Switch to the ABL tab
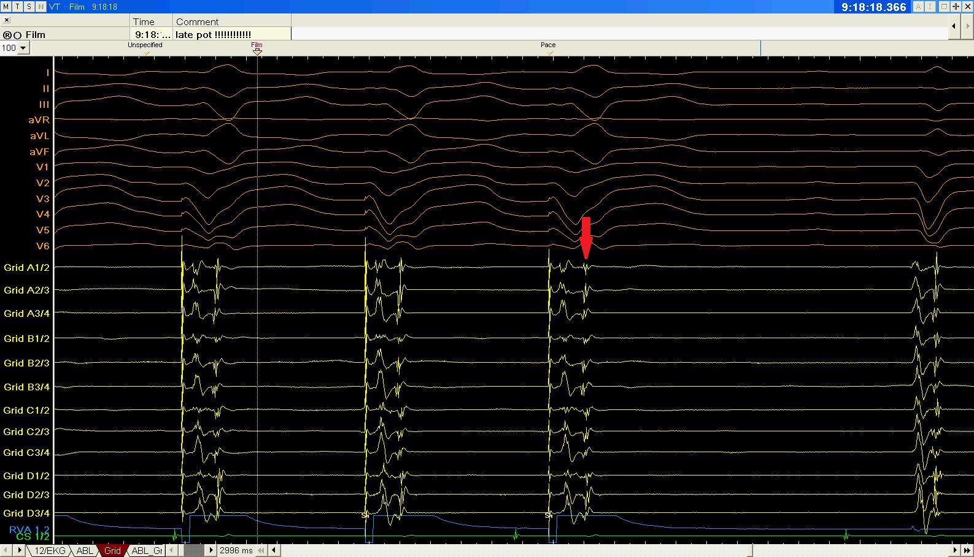The height and width of the screenshot is (557, 974). tap(84, 550)
